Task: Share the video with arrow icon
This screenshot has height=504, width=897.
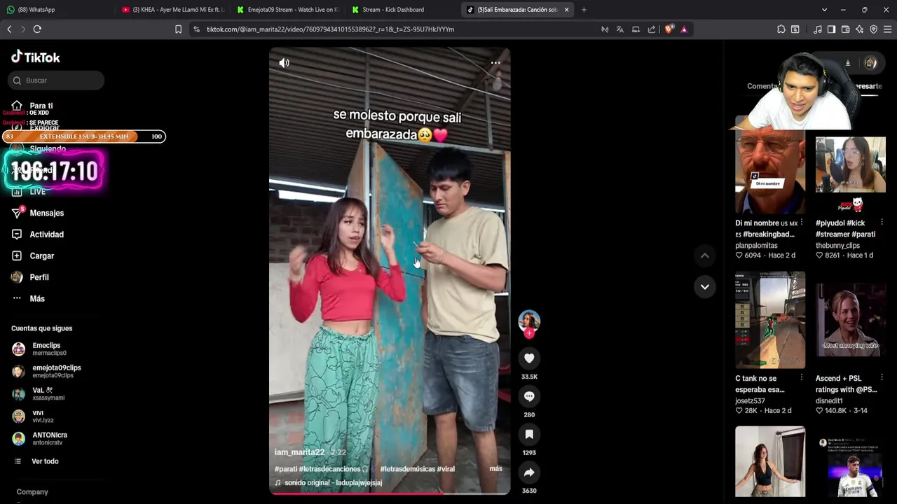Action: pyautogui.click(x=529, y=472)
